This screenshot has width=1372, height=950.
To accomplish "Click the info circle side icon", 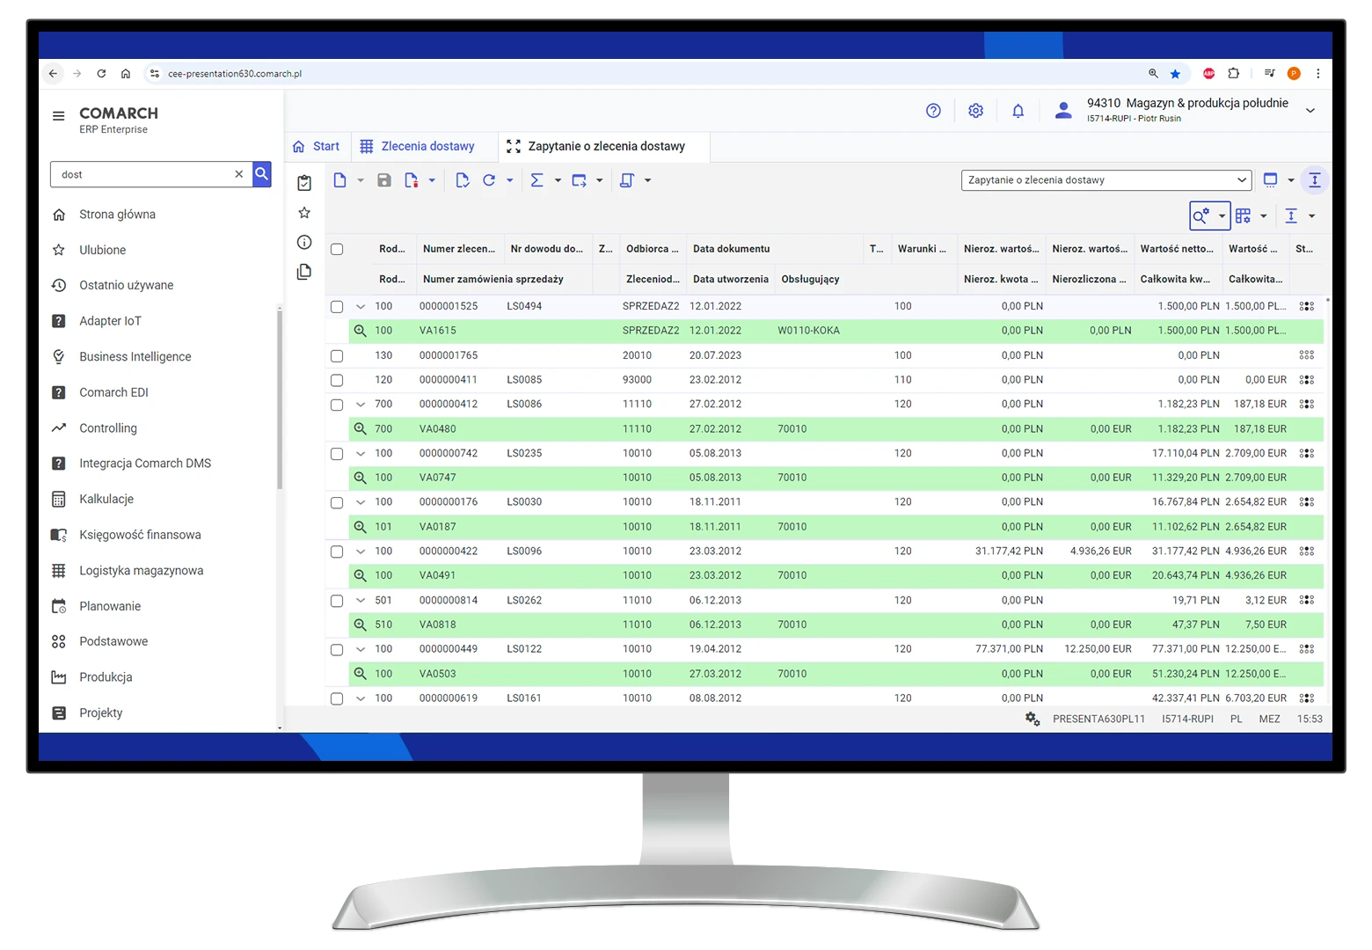I will point(304,242).
